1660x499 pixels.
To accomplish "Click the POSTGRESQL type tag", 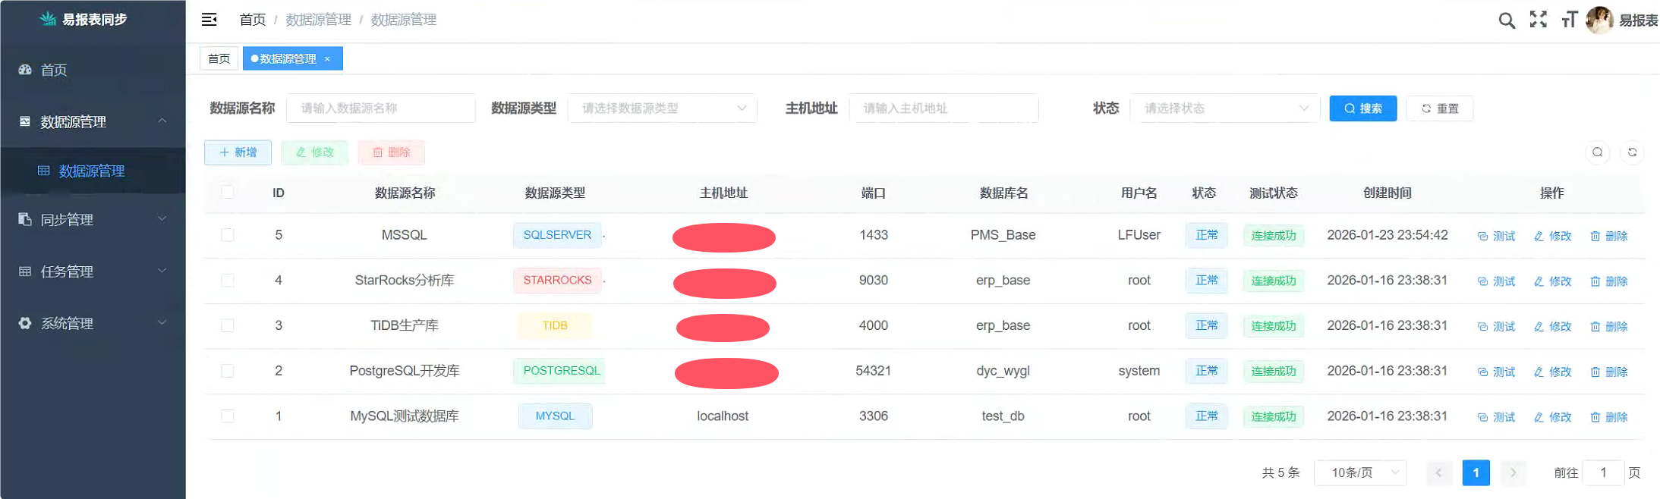I will click(561, 371).
